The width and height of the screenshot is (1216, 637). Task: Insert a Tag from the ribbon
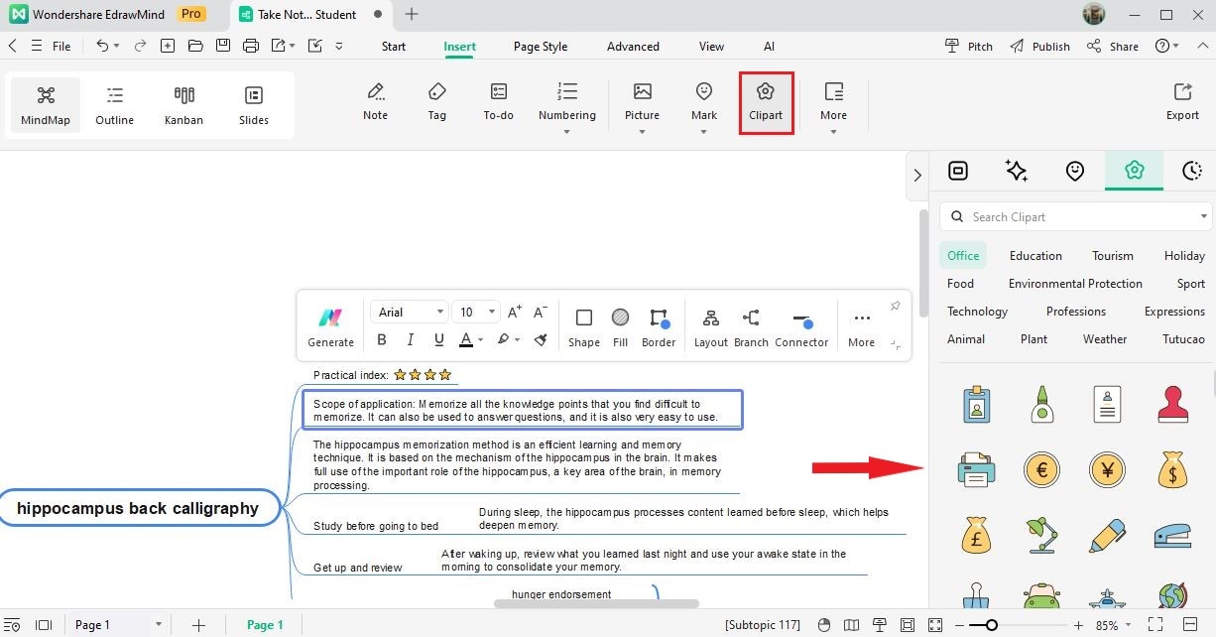click(x=436, y=102)
